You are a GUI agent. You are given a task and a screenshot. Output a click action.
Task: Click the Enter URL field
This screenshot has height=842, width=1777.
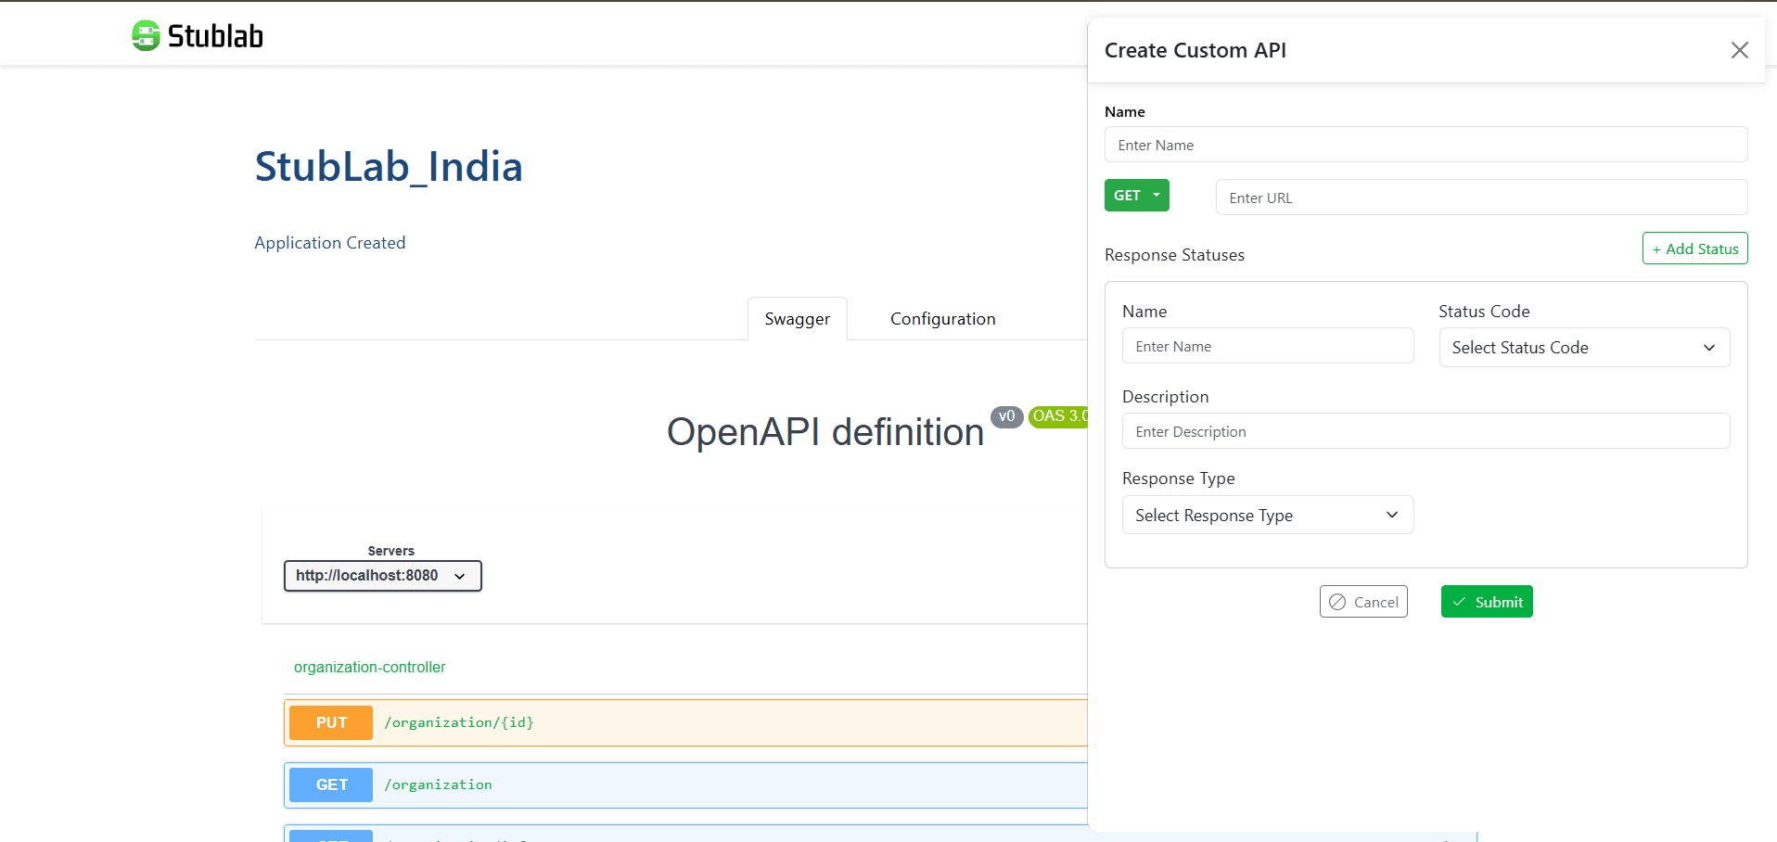click(x=1481, y=198)
